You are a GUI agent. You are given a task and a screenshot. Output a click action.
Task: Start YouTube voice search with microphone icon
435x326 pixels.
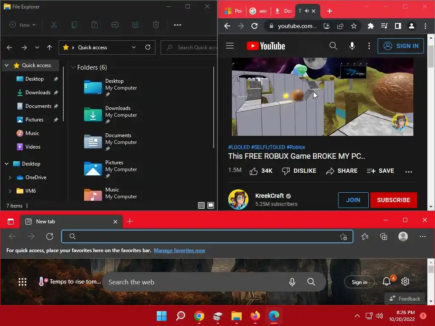point(352,46)
